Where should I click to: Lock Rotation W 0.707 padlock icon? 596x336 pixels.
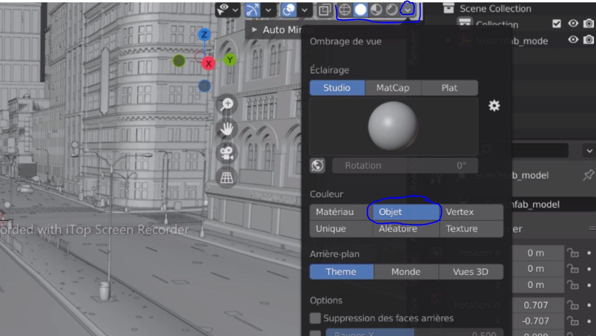click(x=573, y=306)
